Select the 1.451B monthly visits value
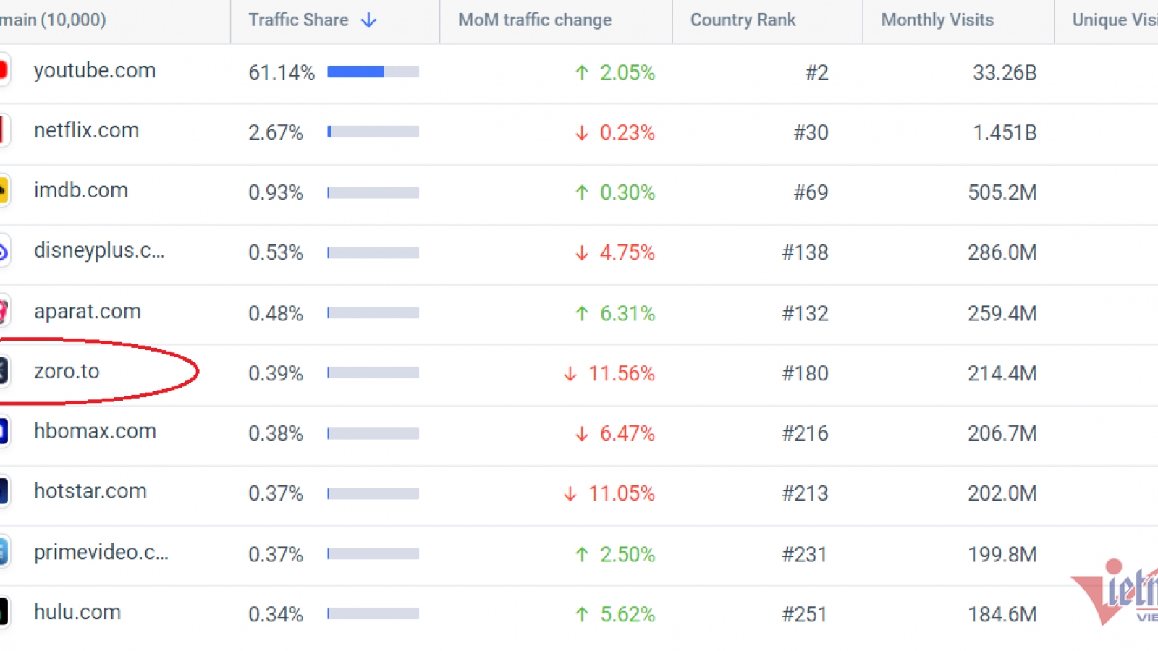The image size is (1158, 651). pyautogui.click(x=1005, y=132)
